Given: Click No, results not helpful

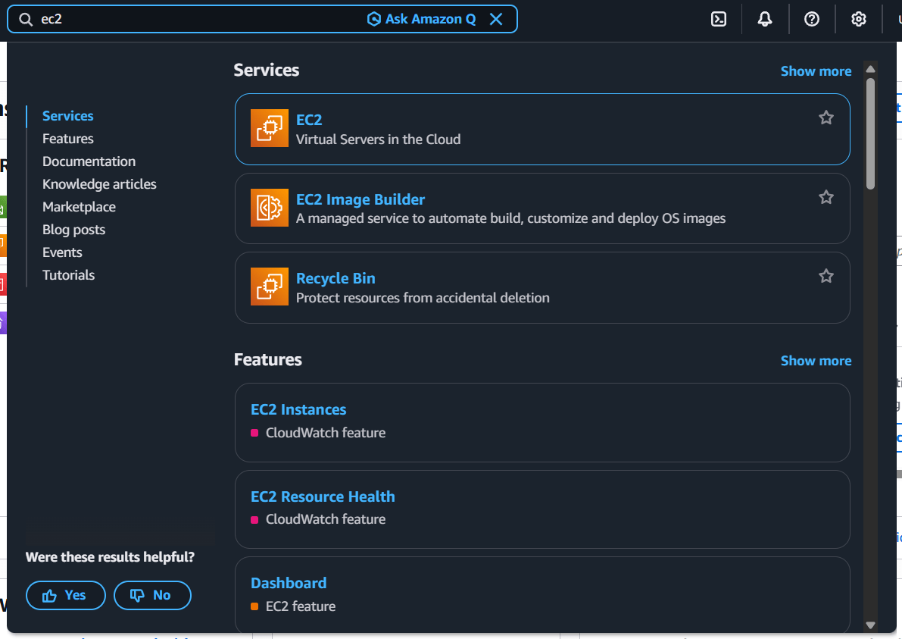Looking at the screenshot, I should 152,595.
